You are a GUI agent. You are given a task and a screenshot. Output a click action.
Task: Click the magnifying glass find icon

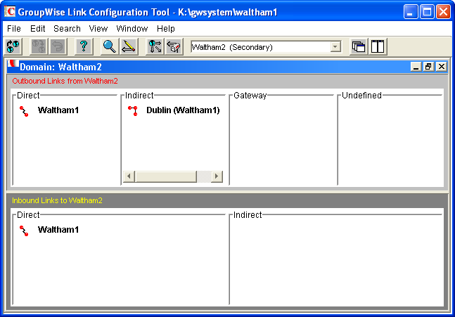(x=110, y=46)
